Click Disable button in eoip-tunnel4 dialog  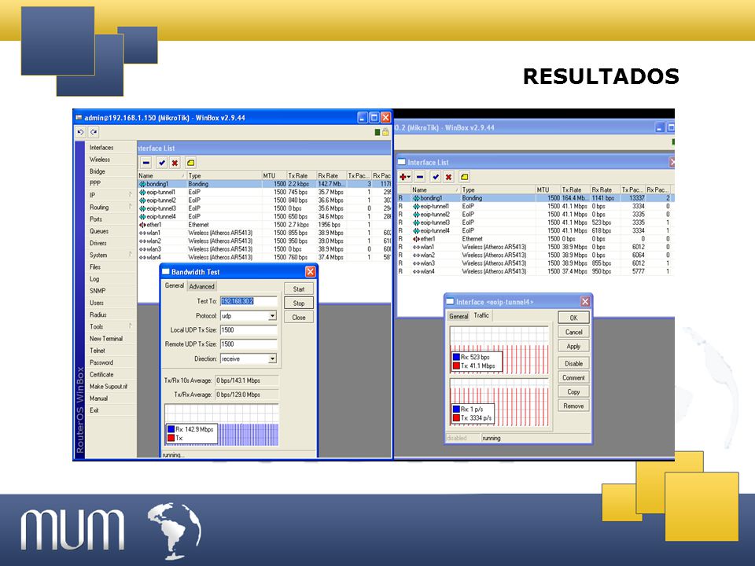[x=573, y=363]
